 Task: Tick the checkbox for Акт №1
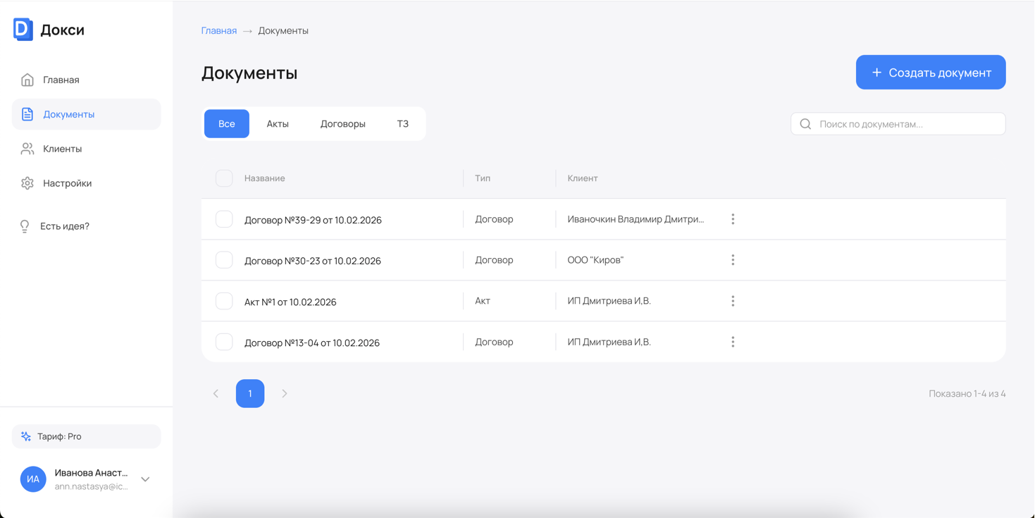point(224,301)
